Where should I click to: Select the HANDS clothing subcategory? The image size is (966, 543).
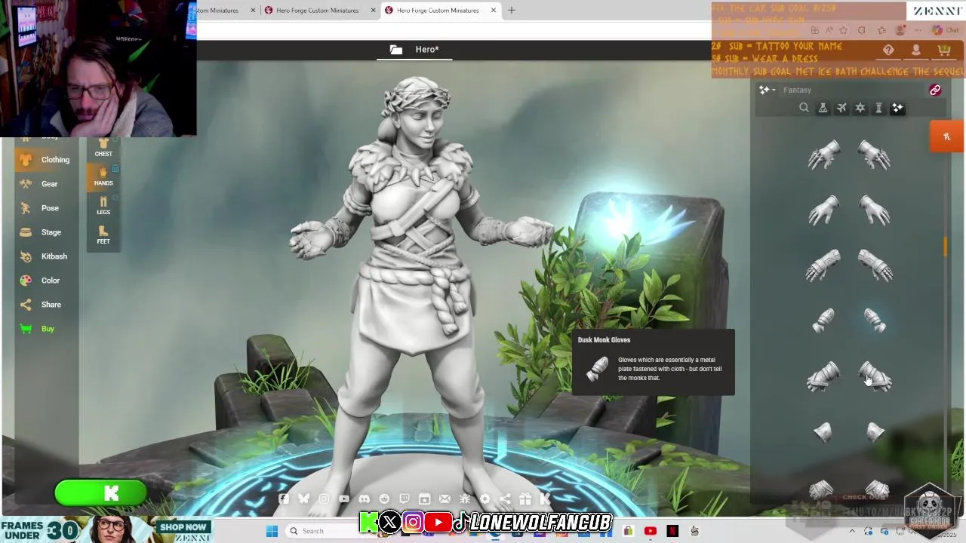click(103, 176)
